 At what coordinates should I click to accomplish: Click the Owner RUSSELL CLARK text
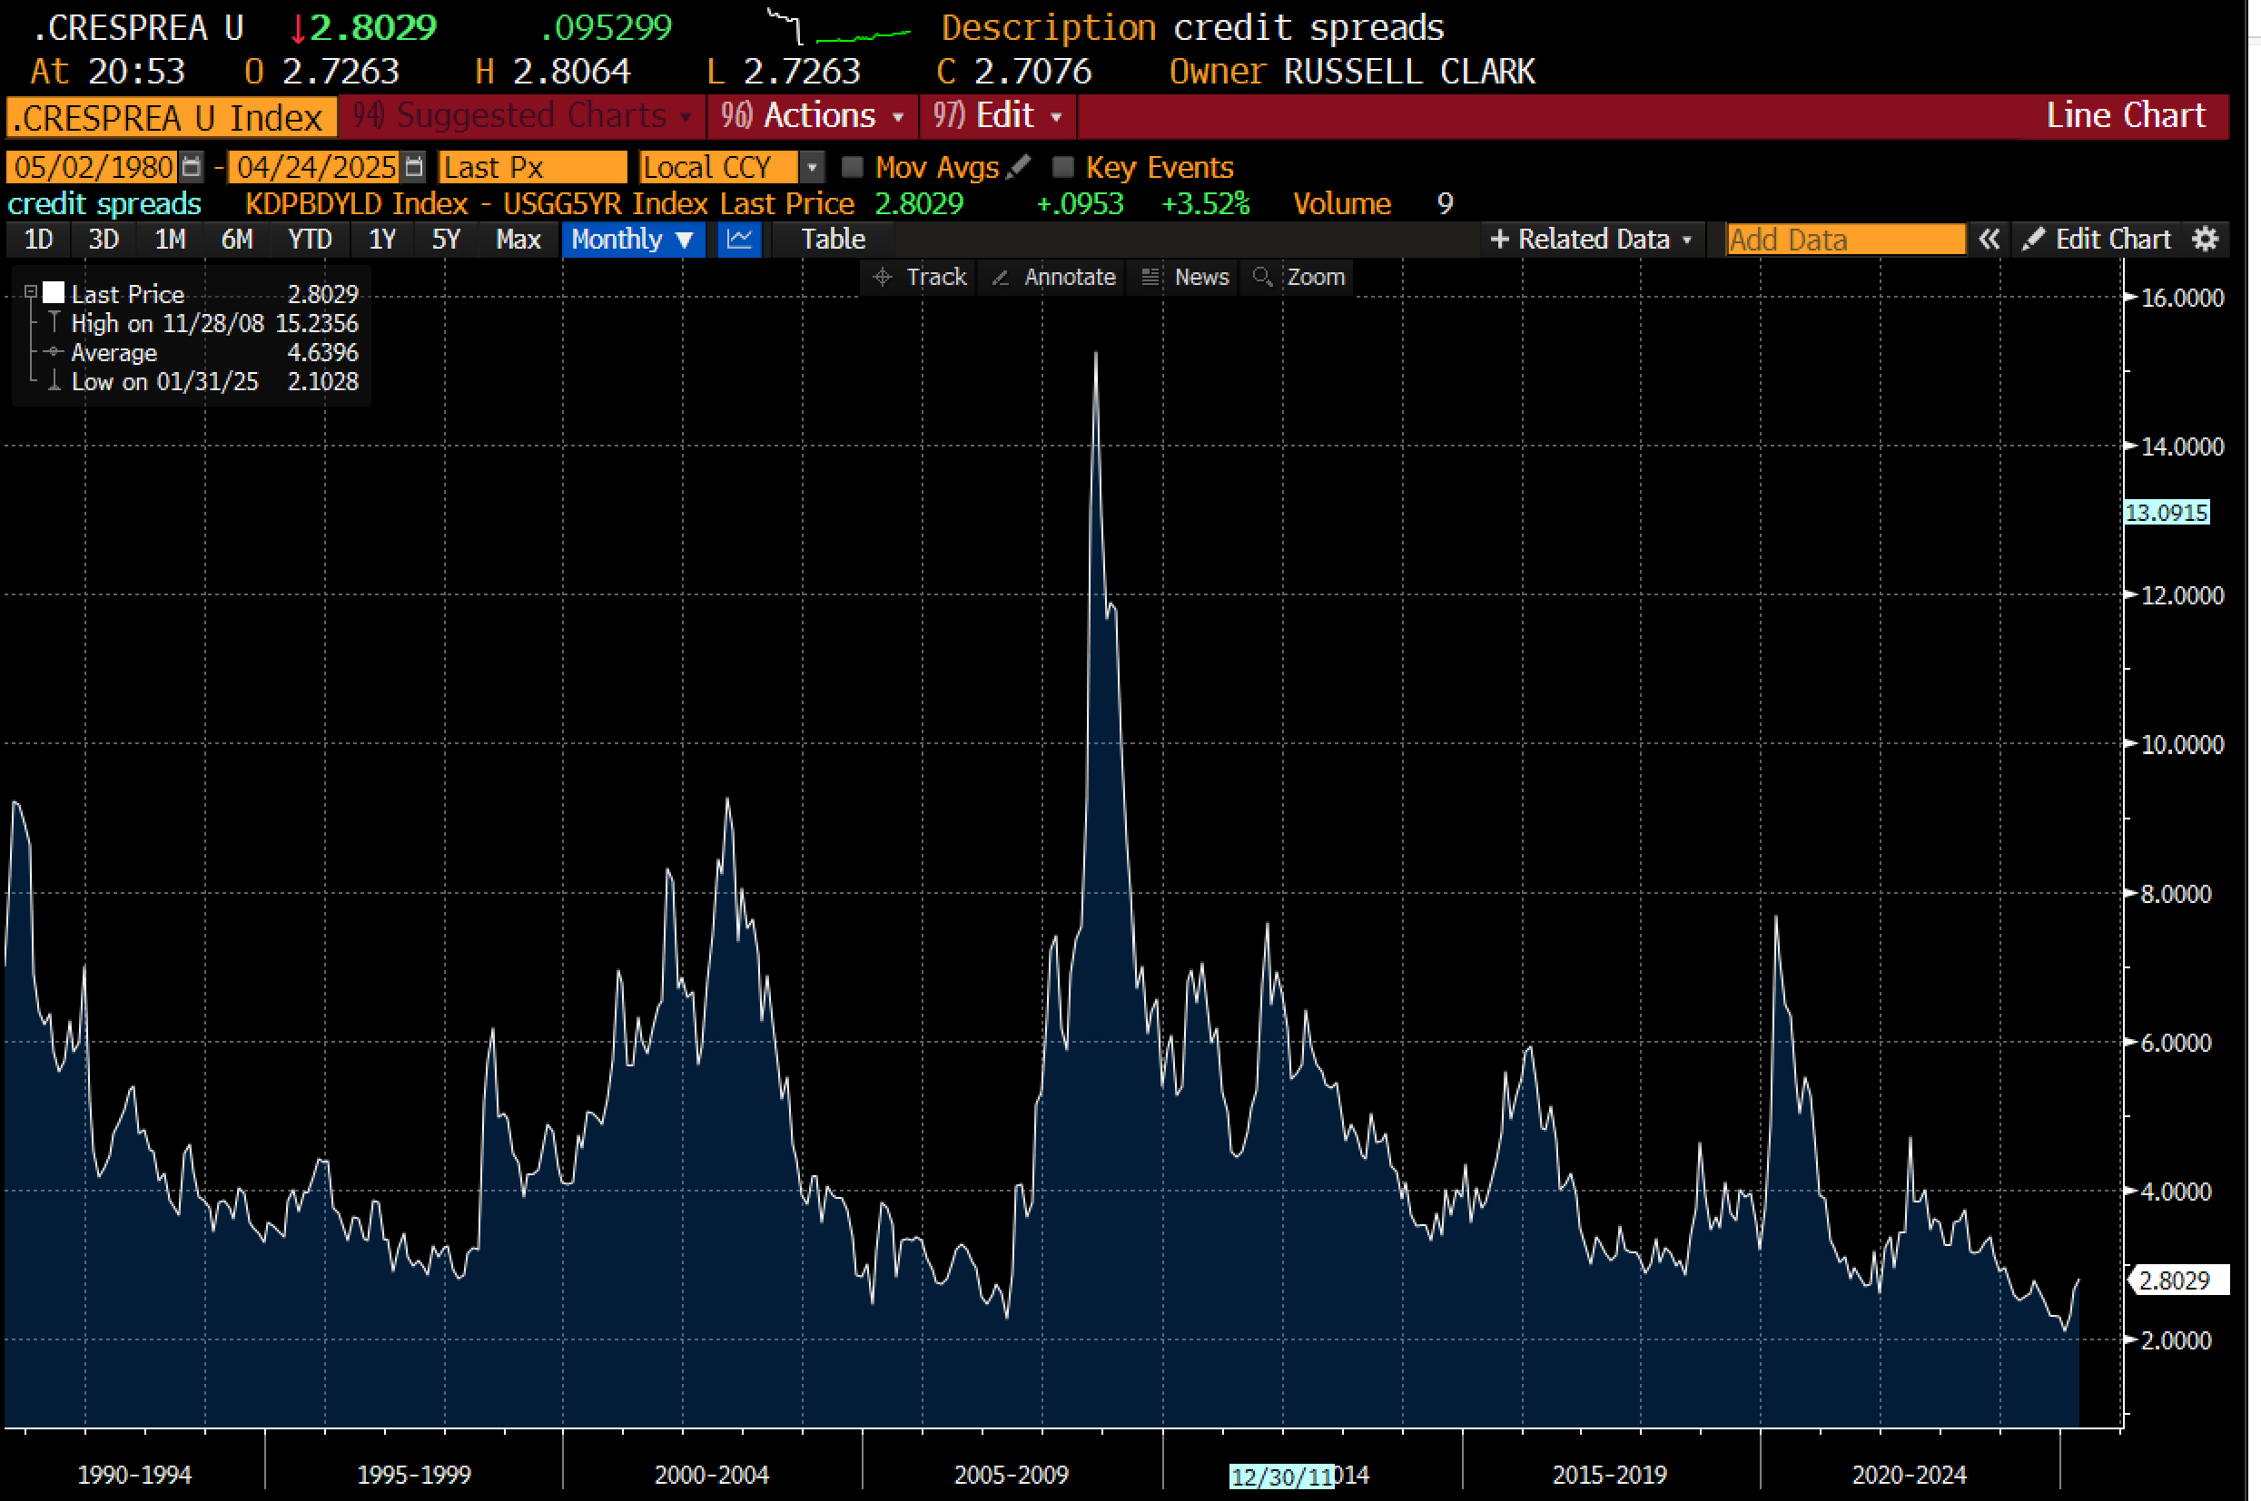tap(1352, 72)
